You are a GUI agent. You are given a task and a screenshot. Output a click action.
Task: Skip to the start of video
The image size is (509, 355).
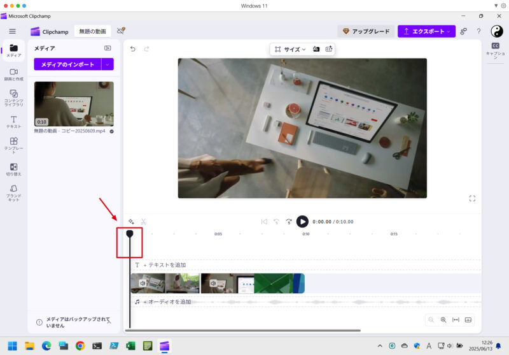(264, 222)
